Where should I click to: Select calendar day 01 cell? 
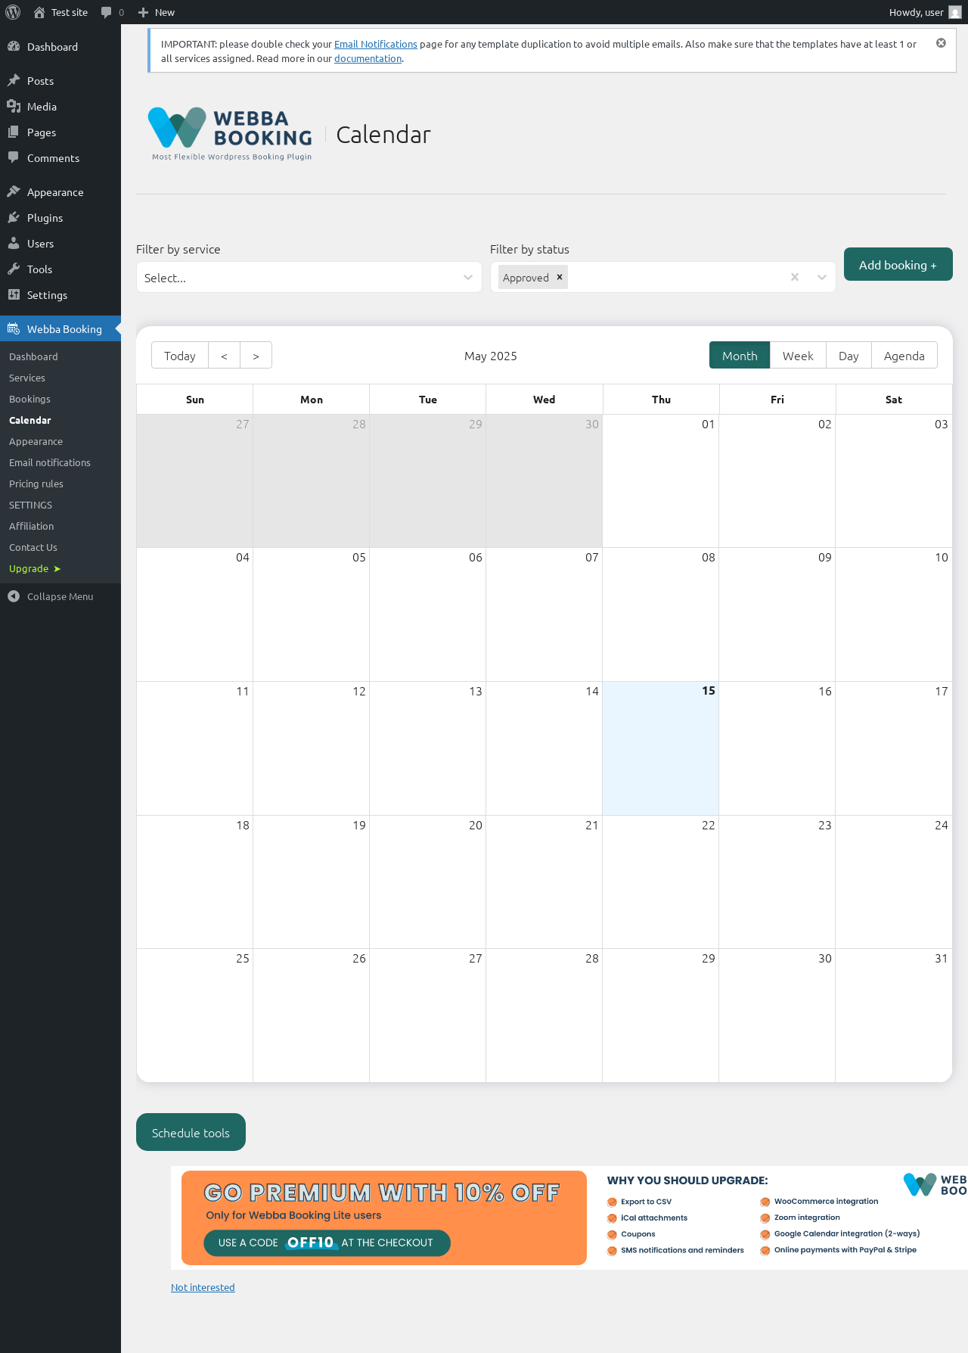pyautogui.click(x=660, y=481)
